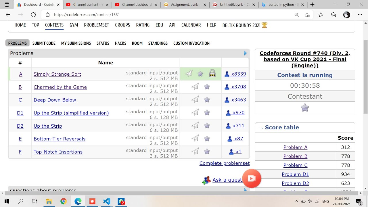Viewport: 368px width, 207px height.
Task: Open MY SUBMISSIONS tab
Action: tap(76, 43)
